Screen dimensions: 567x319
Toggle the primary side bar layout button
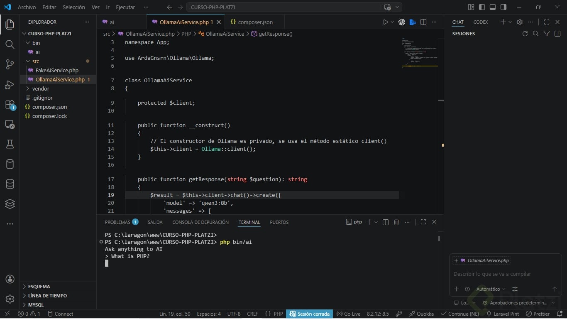click(x=481, y=7)
